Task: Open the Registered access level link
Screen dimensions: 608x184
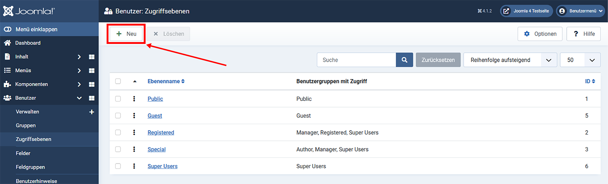Action: point(161,133)
